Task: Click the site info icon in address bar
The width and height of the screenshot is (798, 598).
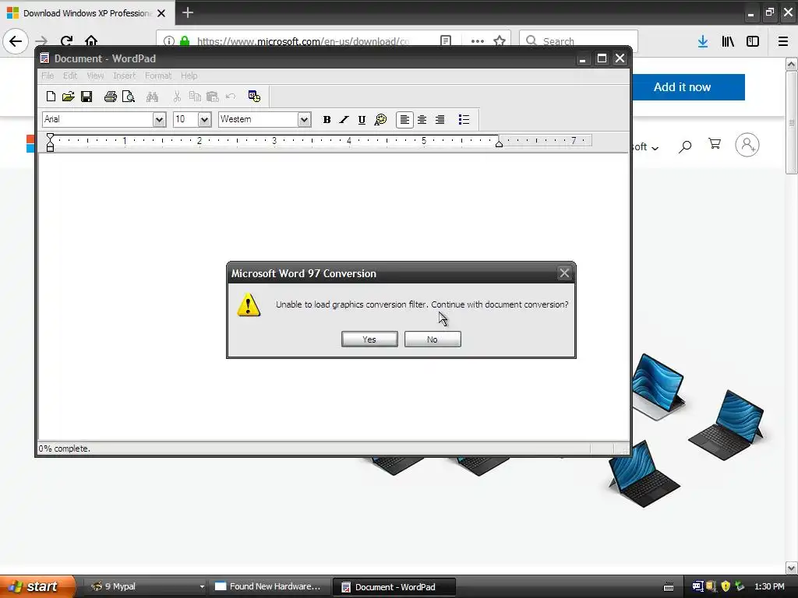Action: pyautogui.click(x=169, y=41)
